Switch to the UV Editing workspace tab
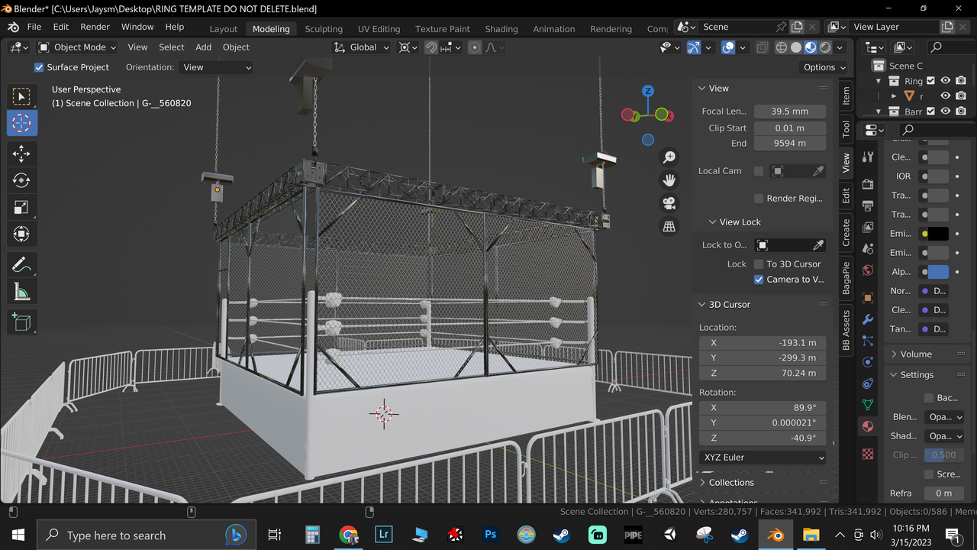977x550 pixels. tap(379, 29)
